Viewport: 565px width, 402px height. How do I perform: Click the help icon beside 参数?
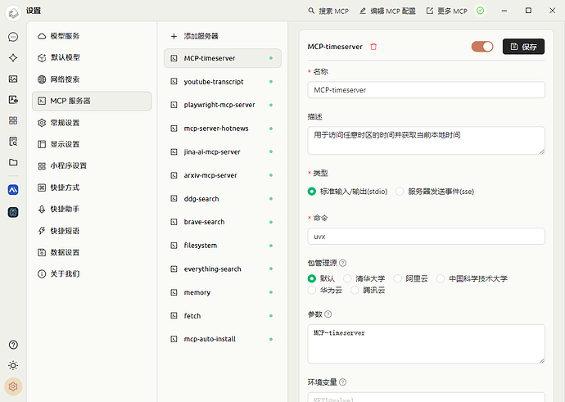pos(328,314)
